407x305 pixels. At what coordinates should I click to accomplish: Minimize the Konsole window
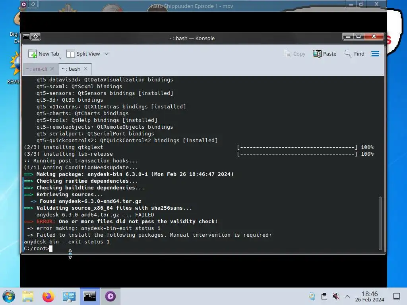348,36
